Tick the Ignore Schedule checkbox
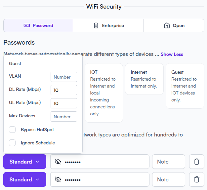The height and width of the screenshot is (190, 207). (12, 143)
